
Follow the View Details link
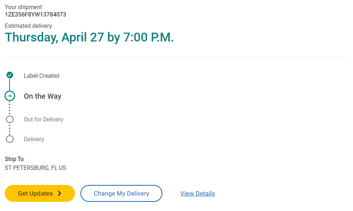click(198, 193)
